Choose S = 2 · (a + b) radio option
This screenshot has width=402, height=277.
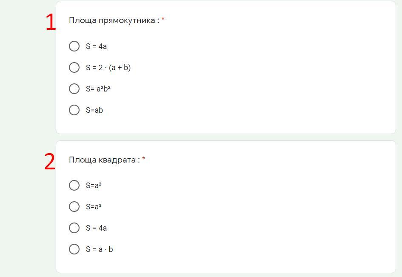[x=74, y=67]
